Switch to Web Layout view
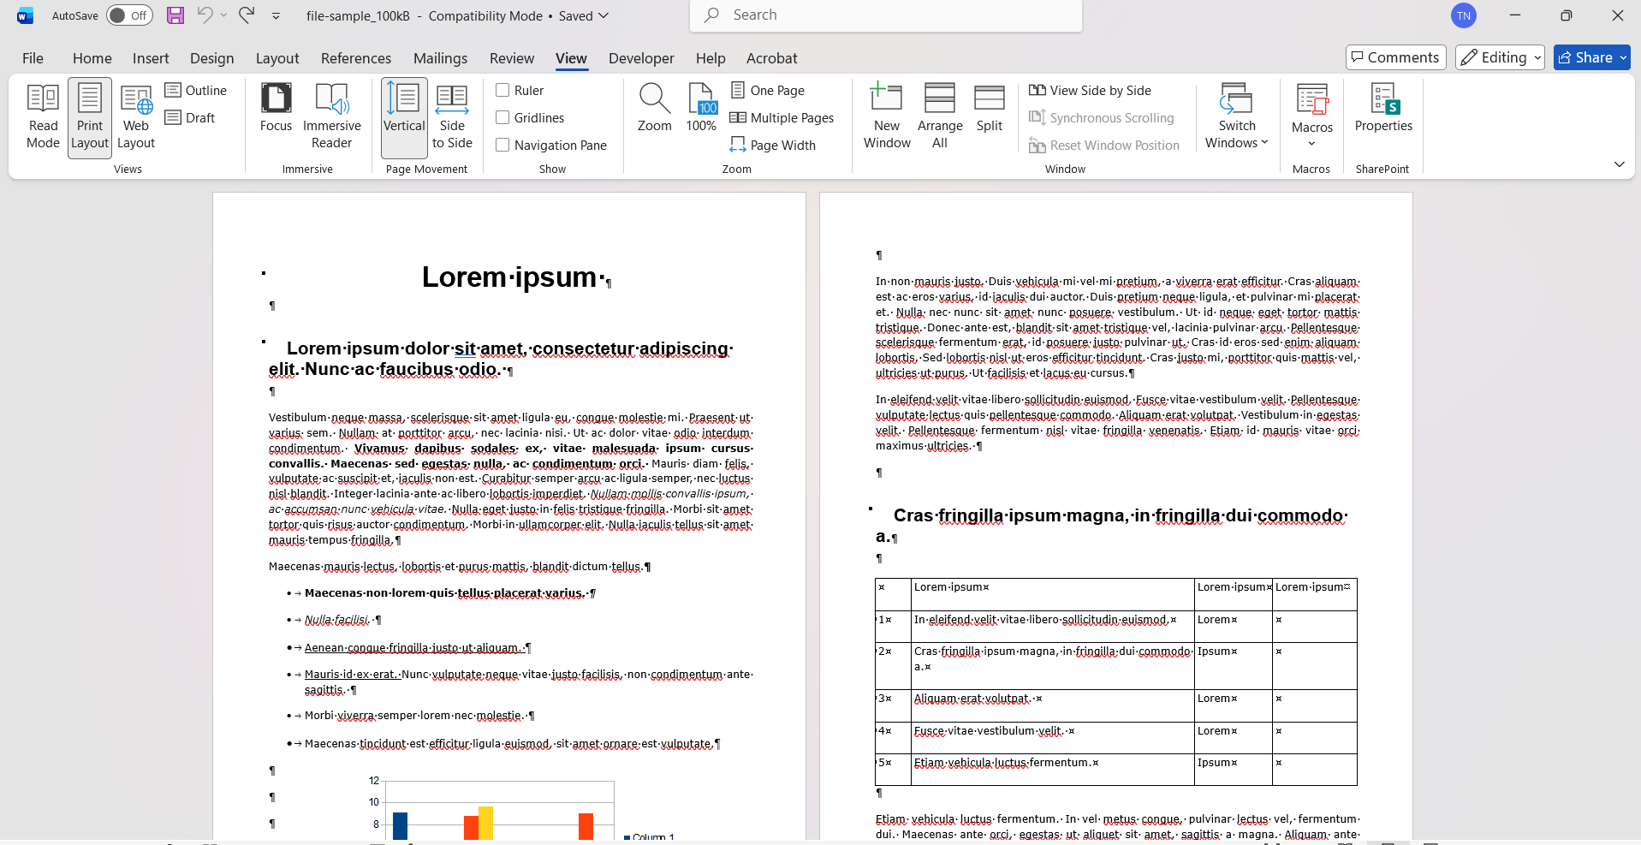The width and height of the screenshot is (1641, 845). 136,117
